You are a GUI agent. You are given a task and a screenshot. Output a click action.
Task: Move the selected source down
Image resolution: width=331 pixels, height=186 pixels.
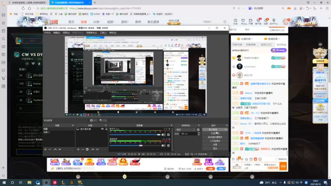click(97, 149)
